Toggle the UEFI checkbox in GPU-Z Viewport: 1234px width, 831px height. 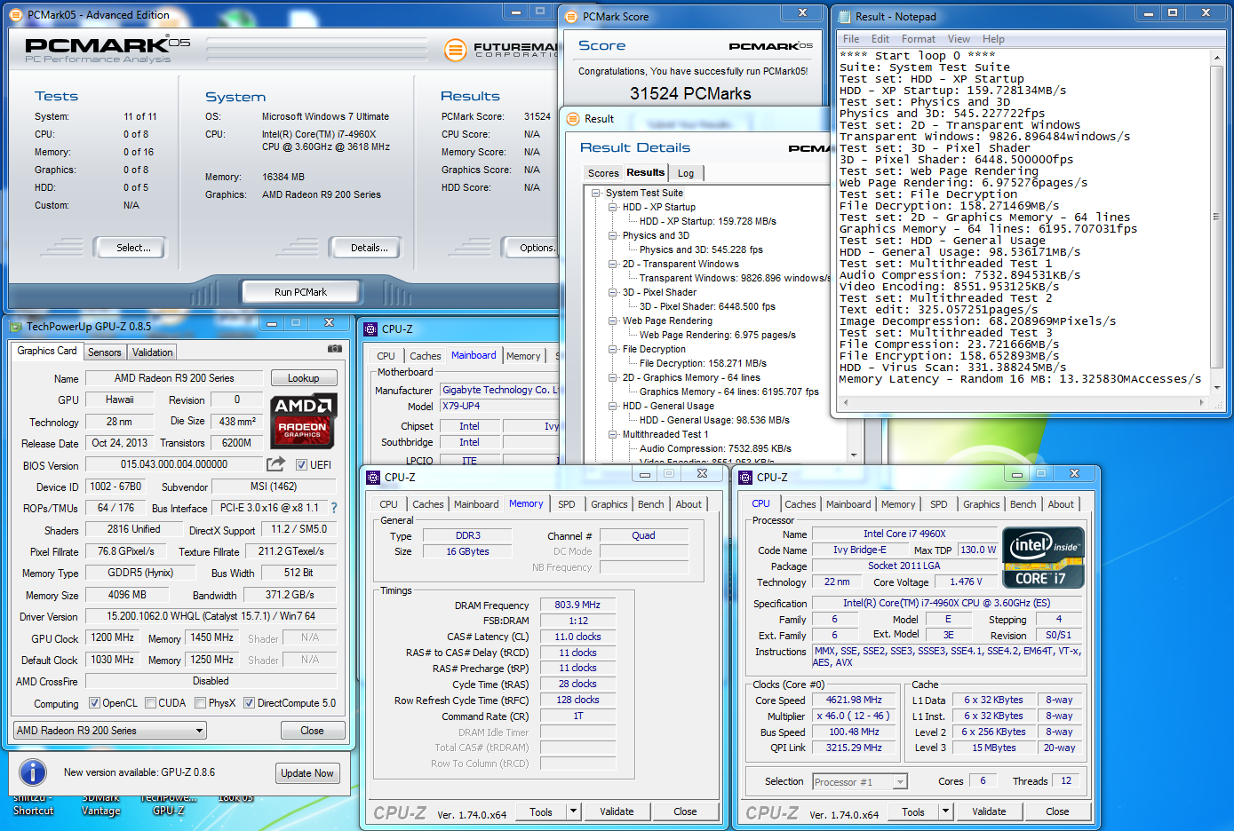(x=301, y=464)
